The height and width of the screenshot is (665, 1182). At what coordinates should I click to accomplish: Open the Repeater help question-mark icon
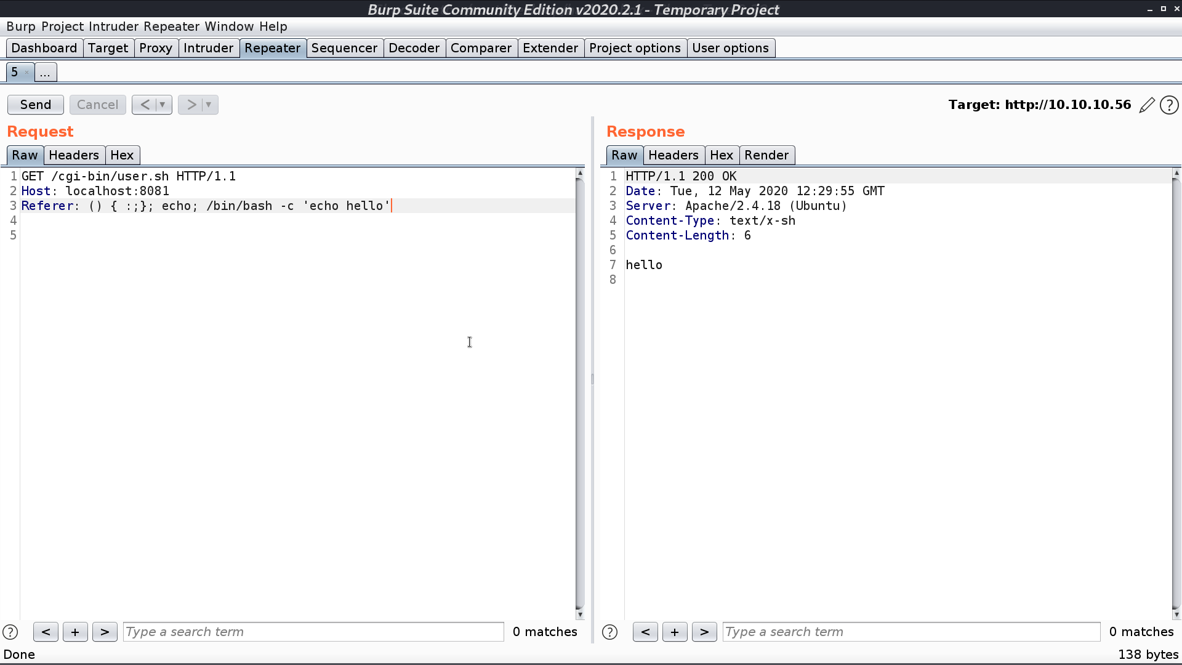(x=1169, y=105)
